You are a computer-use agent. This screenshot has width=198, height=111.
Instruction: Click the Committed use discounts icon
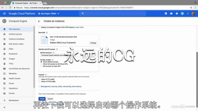4,69
